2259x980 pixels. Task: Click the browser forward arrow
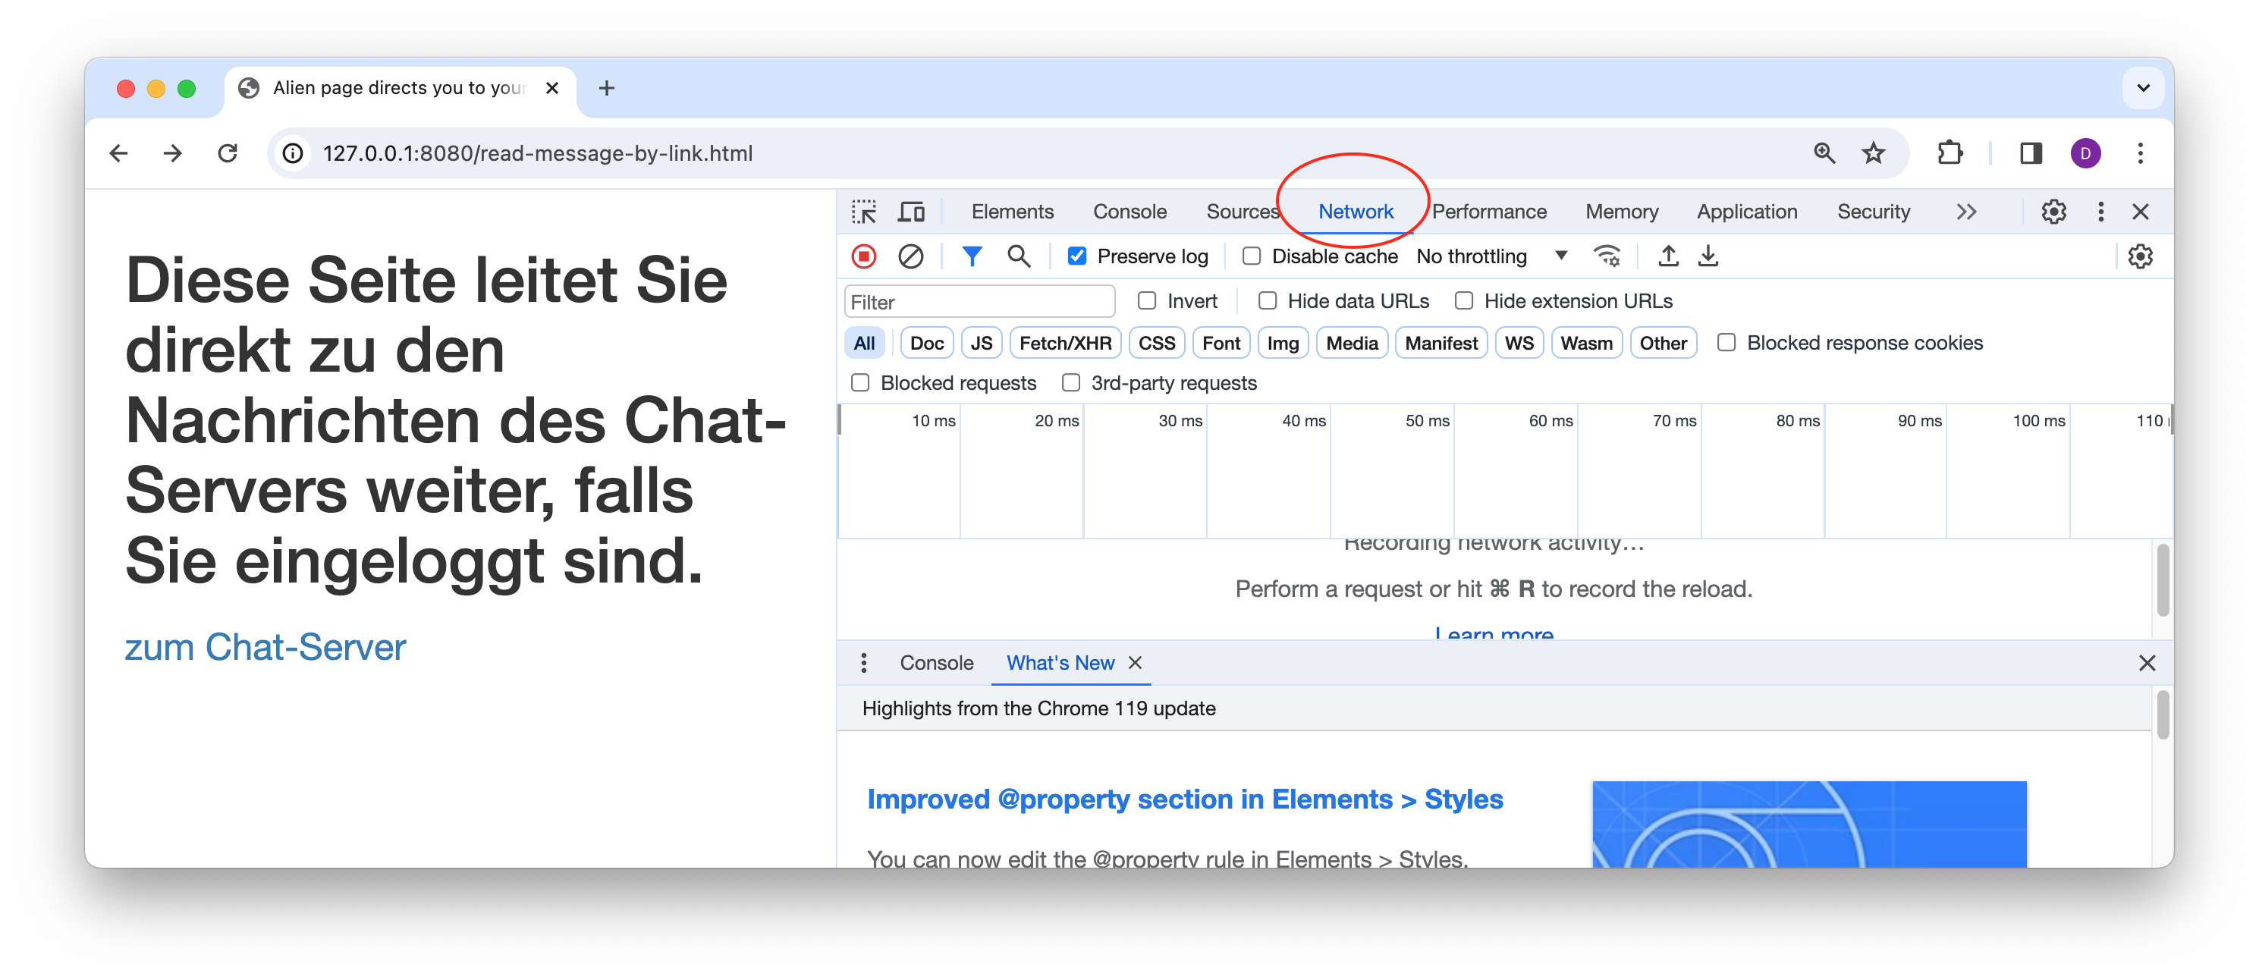coord(173,153)
